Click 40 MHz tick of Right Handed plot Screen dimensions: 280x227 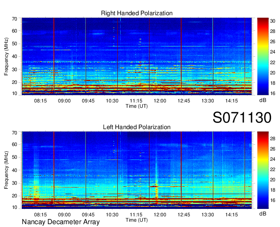(14, 56)
